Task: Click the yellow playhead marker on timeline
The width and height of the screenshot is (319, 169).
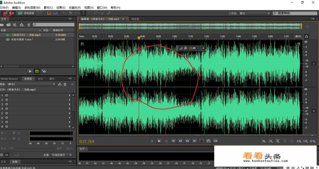Action: [x=139, y=38]
